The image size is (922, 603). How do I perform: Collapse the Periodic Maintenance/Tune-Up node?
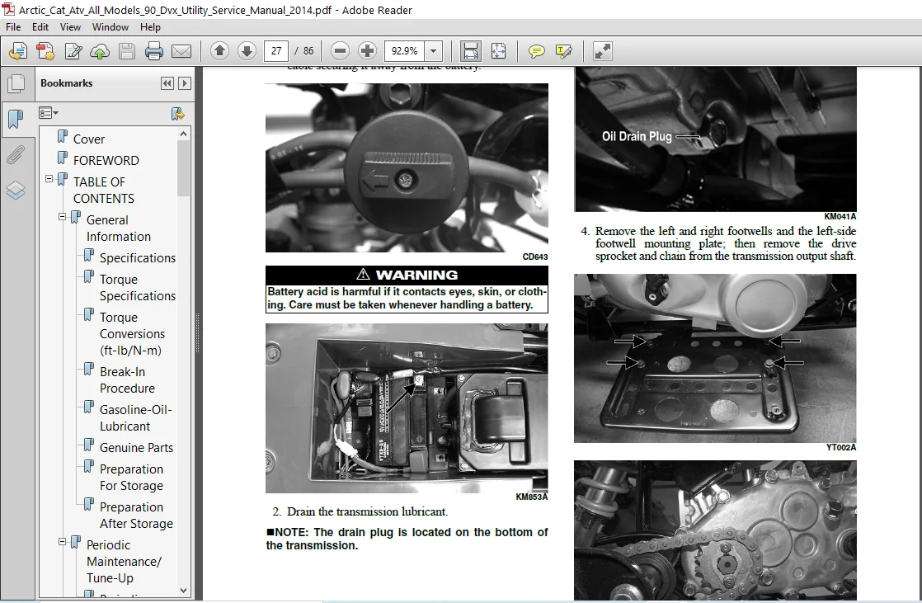point(63,542)
